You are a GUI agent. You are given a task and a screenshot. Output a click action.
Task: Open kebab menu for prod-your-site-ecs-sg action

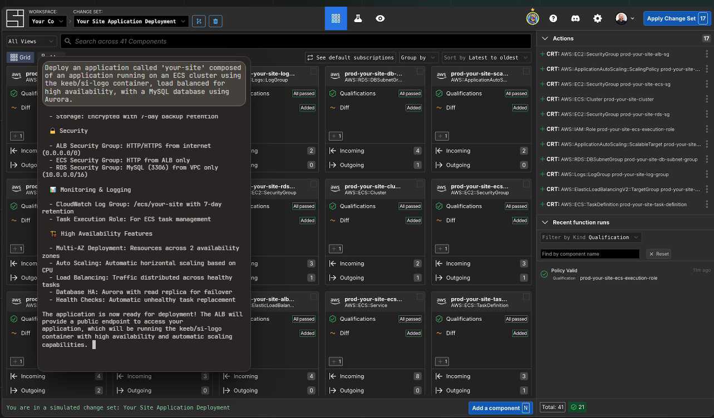pos(707,84)
